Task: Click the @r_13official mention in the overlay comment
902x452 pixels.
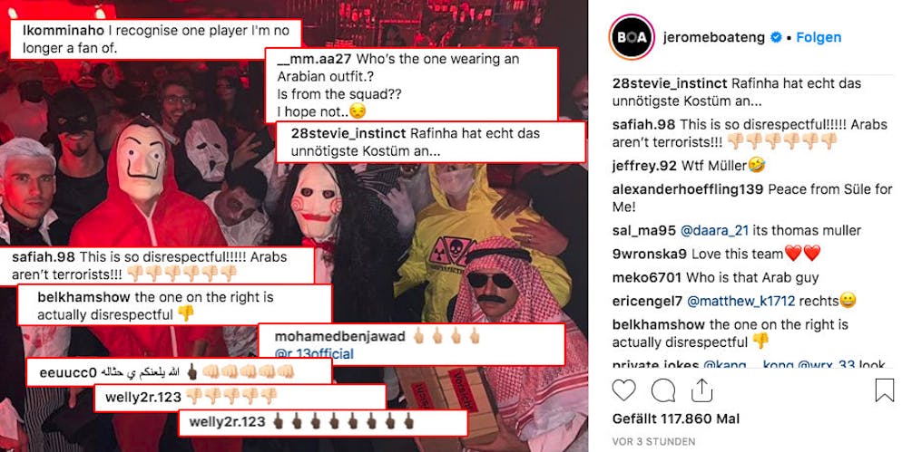Action: (x=314, y=353)
